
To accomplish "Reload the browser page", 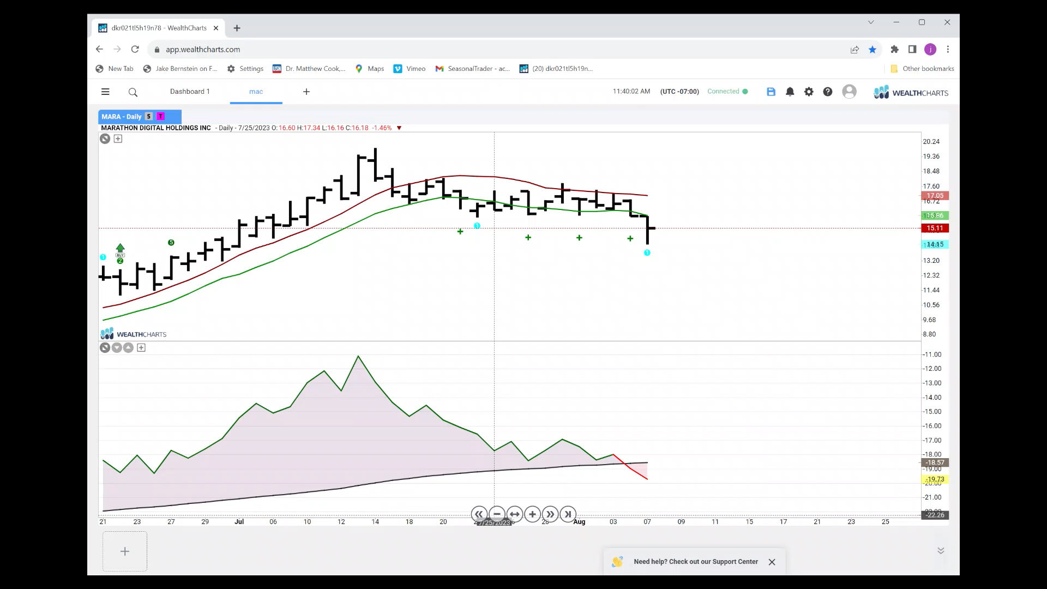I will [135, 49].
